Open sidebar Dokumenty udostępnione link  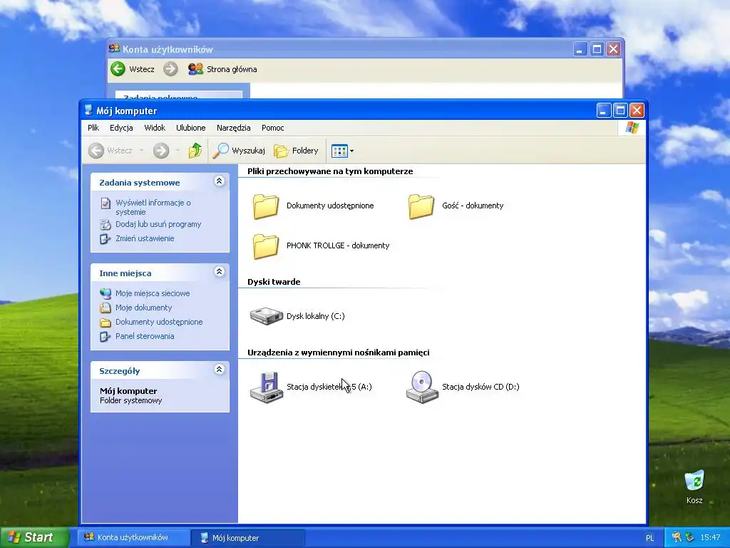pos(159,322)
